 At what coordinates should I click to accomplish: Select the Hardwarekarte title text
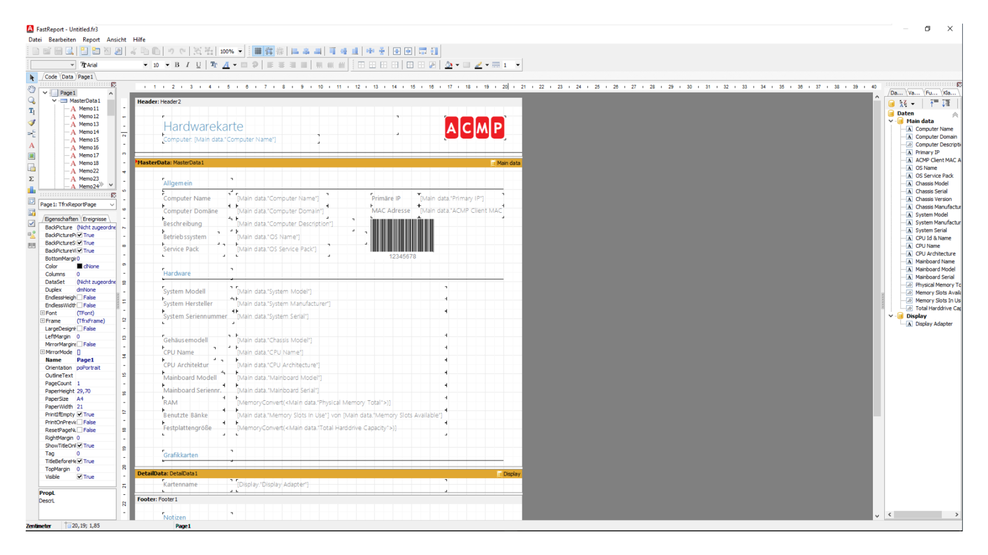point(203,126)
